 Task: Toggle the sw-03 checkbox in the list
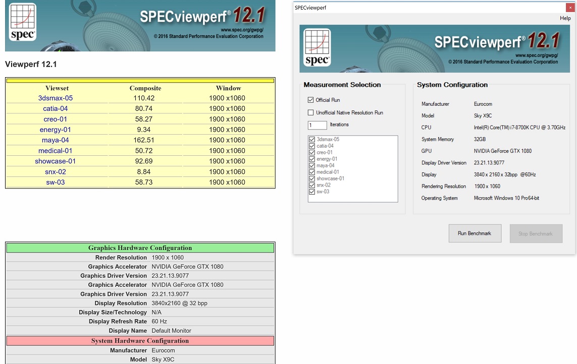coord(312,192)
